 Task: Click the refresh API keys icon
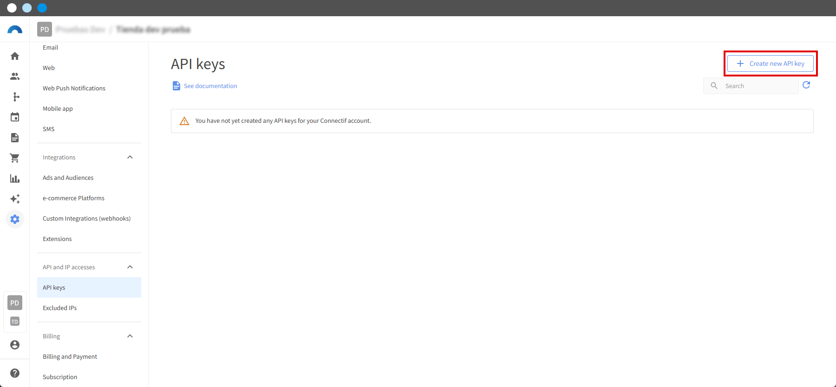(806, 85)
